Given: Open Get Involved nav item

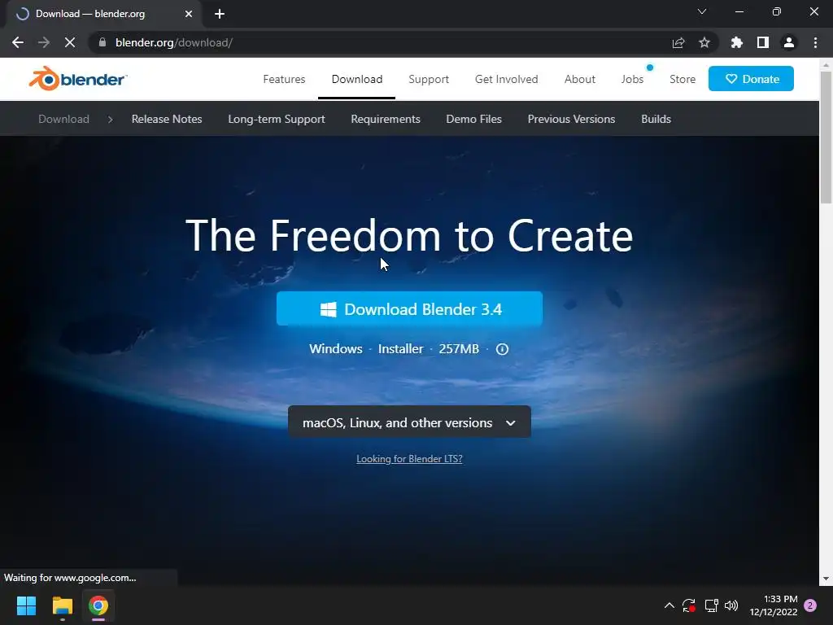Looking at the screenshot, I should pos(506,79).
